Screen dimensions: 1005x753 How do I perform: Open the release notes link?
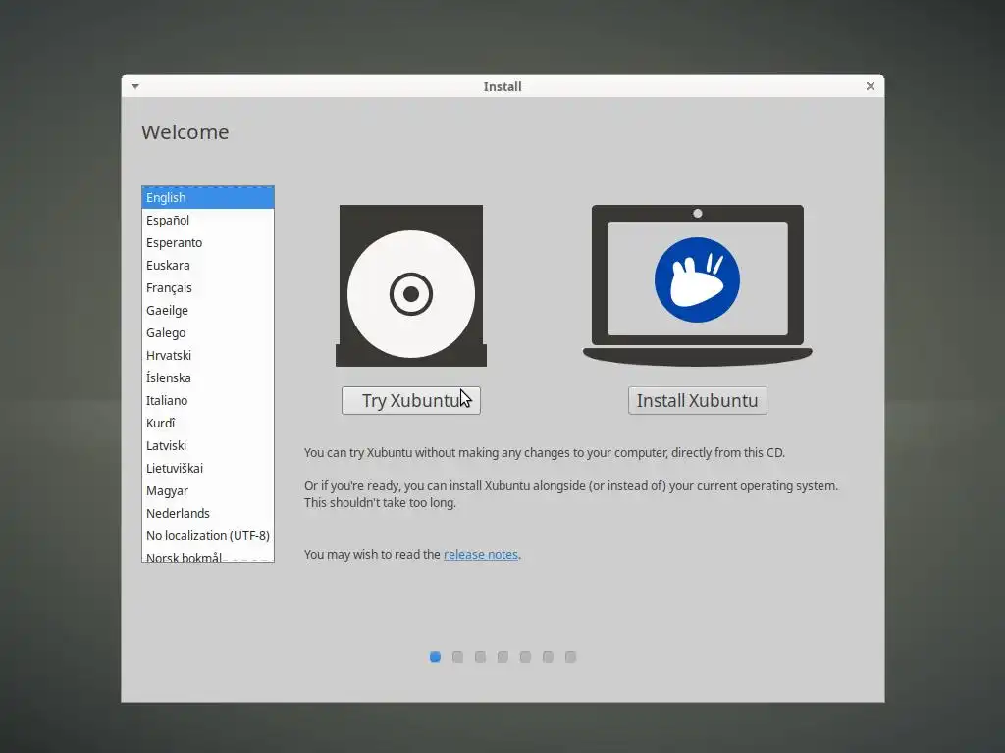click(481, 555)
